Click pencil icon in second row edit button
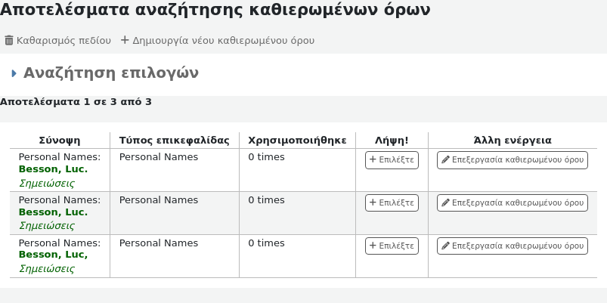 pyautogui.click(x=446, y=203)
